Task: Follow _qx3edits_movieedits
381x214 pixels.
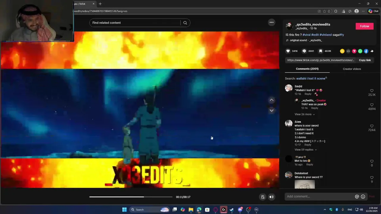Action: click(x=364, y=26)
